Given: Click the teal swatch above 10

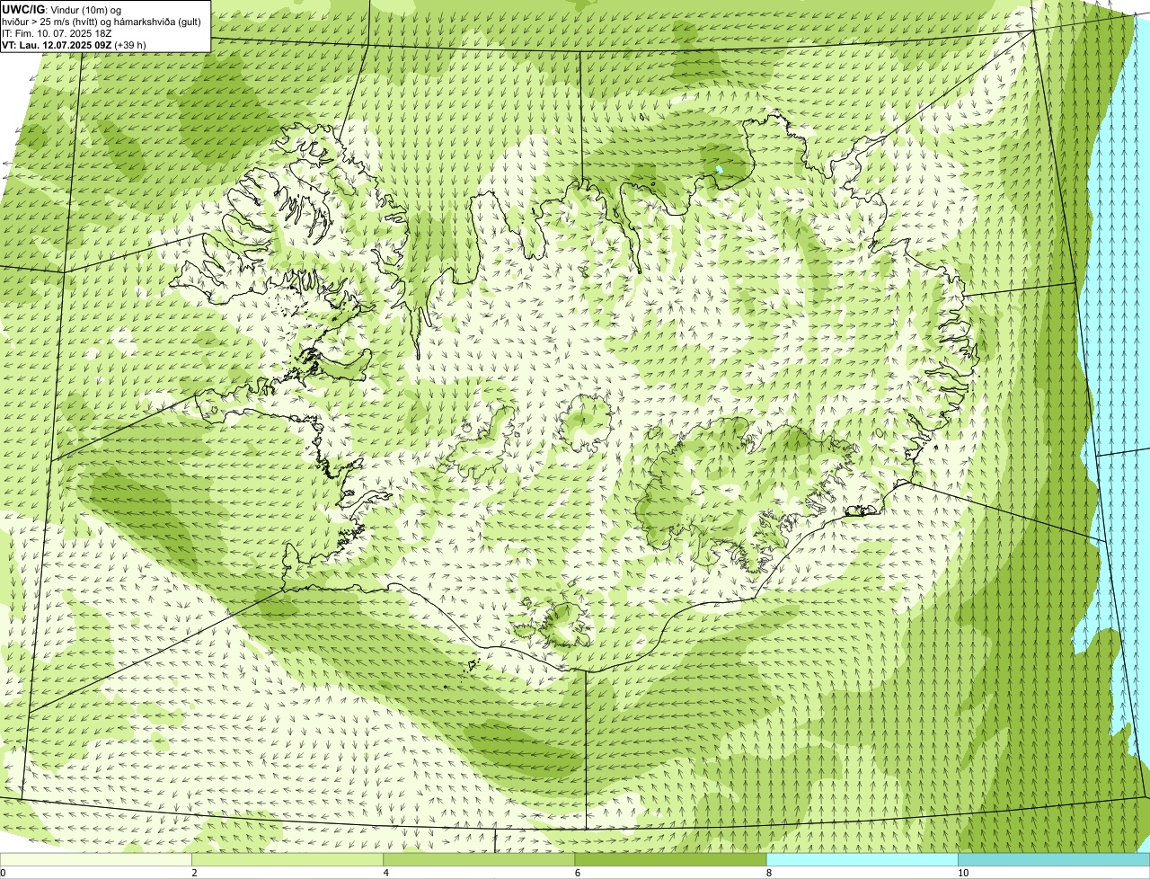Looking at the screenshot, I should tap(1054, 859).
